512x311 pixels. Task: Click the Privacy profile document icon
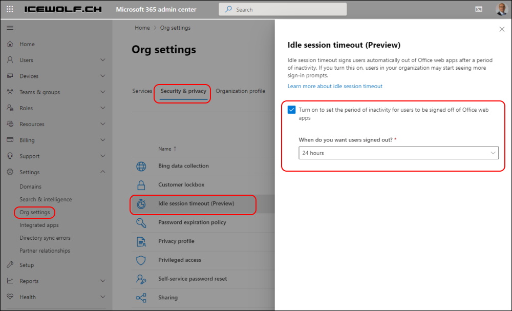(141, 241)
